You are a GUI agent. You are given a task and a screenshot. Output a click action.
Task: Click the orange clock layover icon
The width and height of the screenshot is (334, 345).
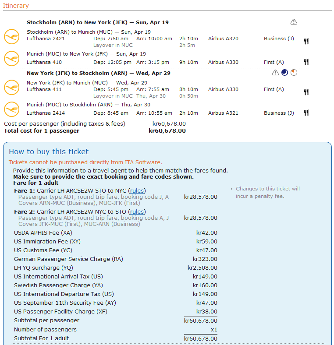point(294,73)
